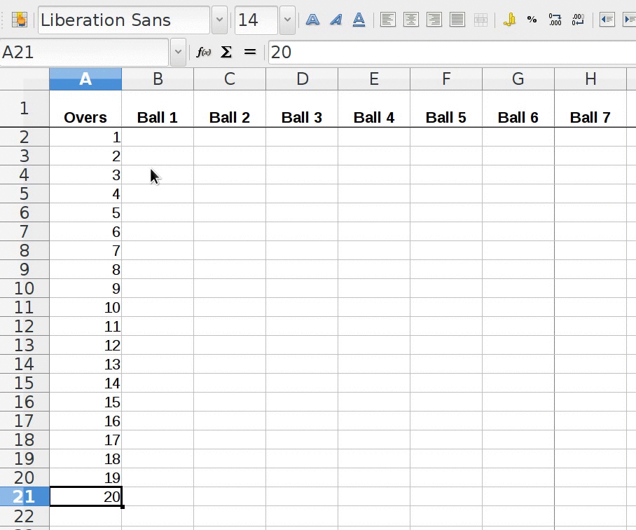Open the Function Wizard
Viewport: 636px width, 530px height.
coord(204,53)
